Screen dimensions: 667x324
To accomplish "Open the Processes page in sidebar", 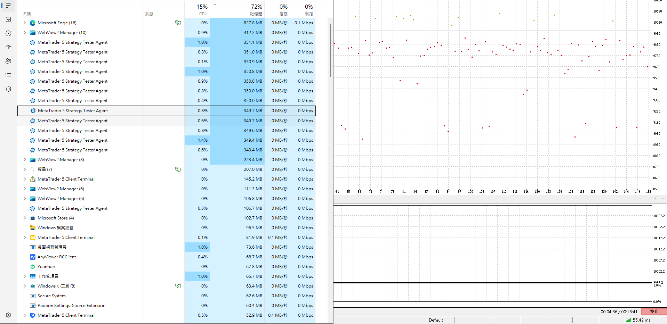I will (8, 6).
